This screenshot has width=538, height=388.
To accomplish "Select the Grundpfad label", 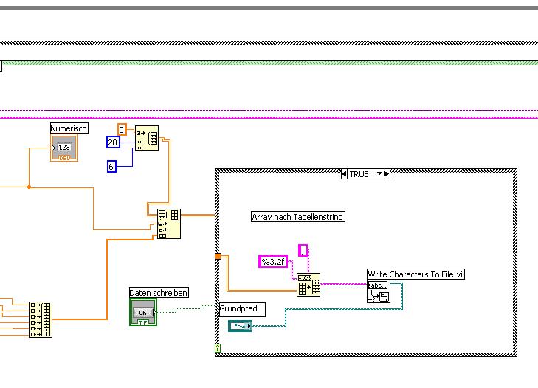I will coord(242,309).
